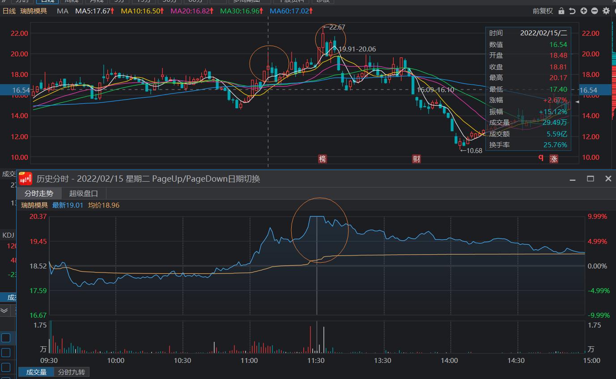616x379 pixels.
Task: Open chart settings via the gear icon
Action: pyautogui.click(x=606, y=11)
